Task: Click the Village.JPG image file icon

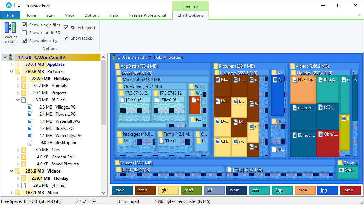Action: [30, 107]
